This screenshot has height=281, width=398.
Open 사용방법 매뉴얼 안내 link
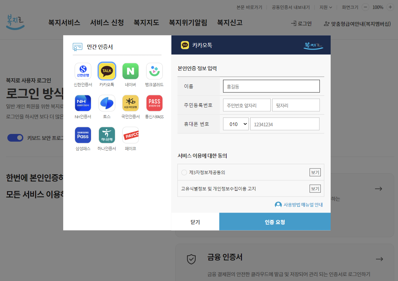click(299, 205)
